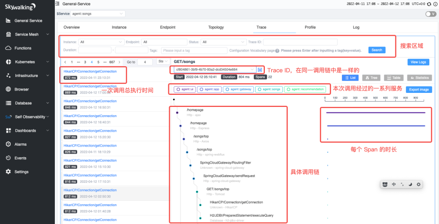Screen dimensions: 439x224
Task: Click the /homepage span duration bar
Action: (375, 113)
